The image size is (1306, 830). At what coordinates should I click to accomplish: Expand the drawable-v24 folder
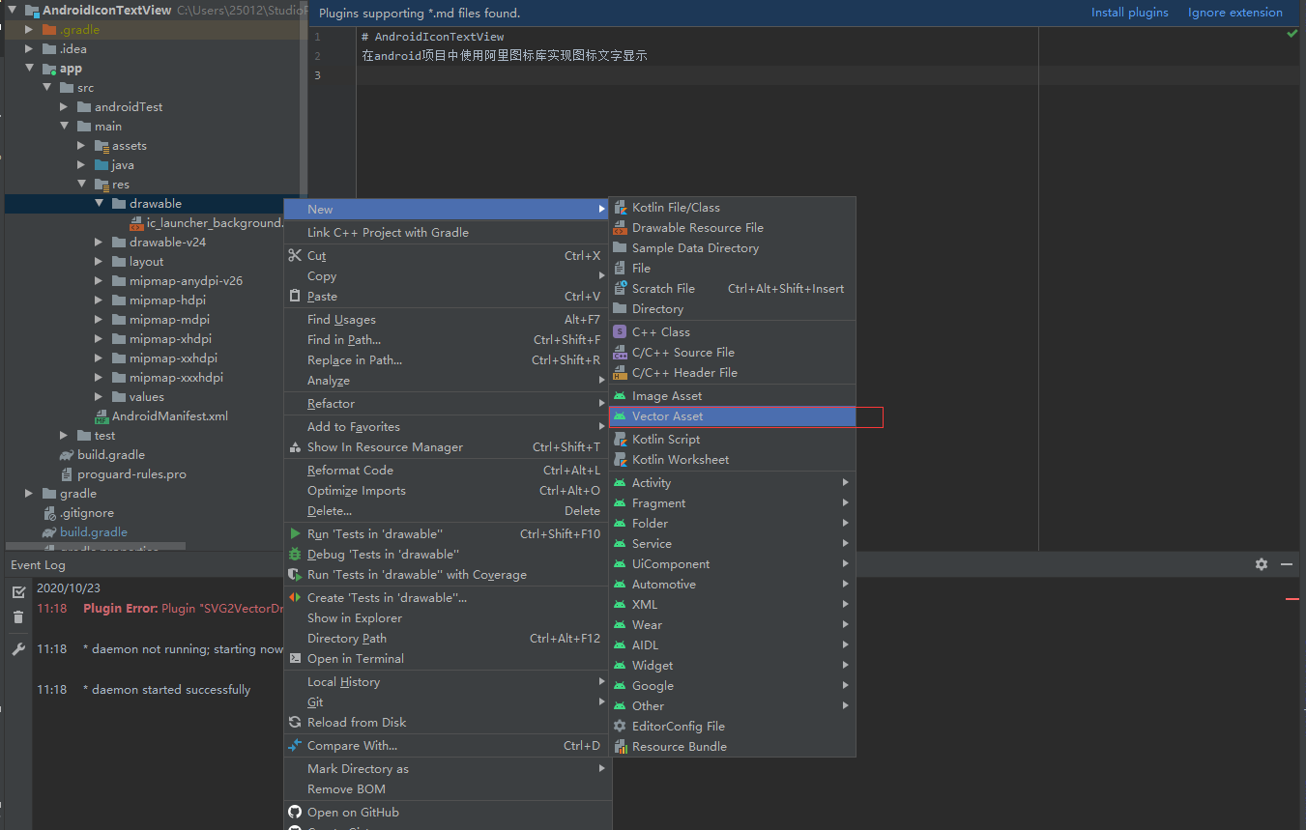tap(99, 243)
